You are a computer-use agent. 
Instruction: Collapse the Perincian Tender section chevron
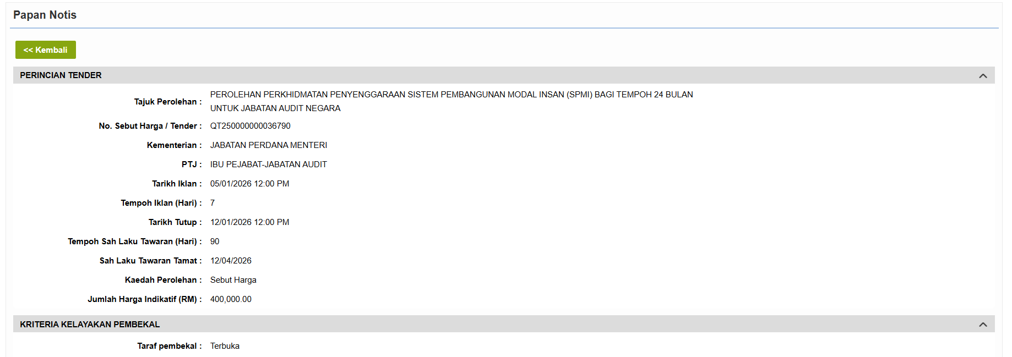983,76
